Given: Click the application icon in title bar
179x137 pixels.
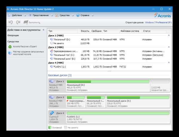Looking at the screenshot, I should pyautogui.click(x=8, y=9).
